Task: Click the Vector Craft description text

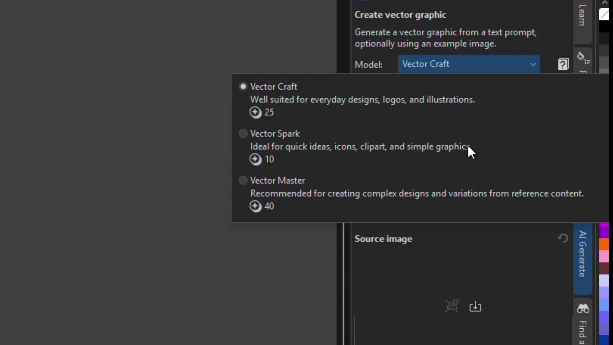Action: [362, 100]
